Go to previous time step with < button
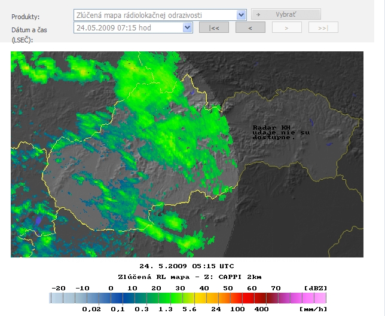The image size is (385, 316). (250, 27)
